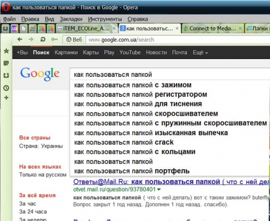Open the Файл menu
This screenshot has width=270, height=221.
tap(9, 19)
